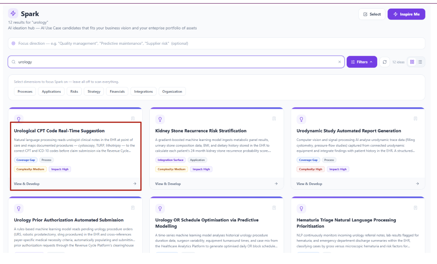Click Impact: High tag on Urological CPT card

(x=60, y=169)
